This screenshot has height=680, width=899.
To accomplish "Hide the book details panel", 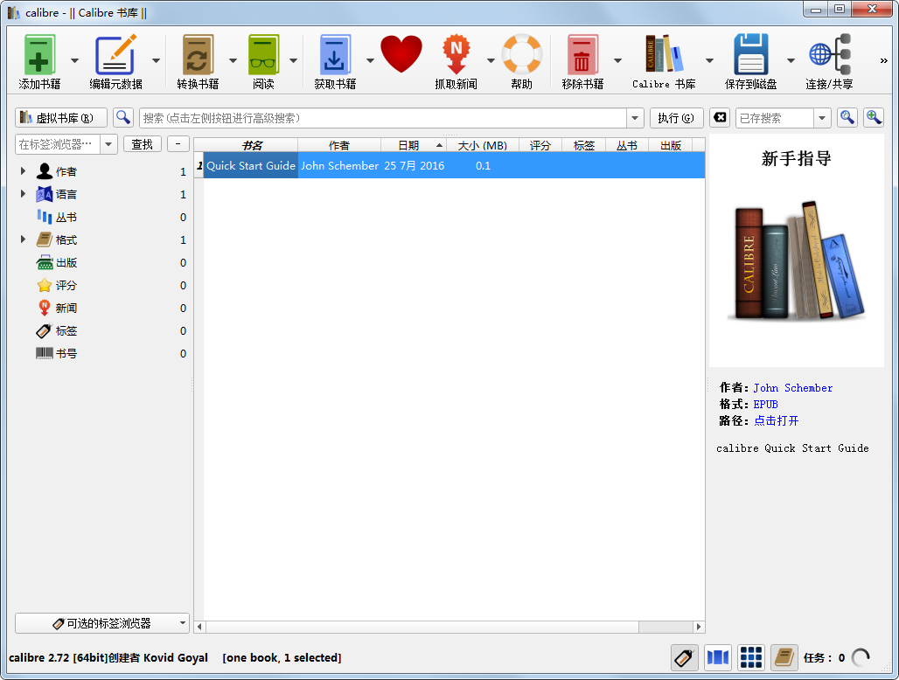I will (x=784, y=657).
